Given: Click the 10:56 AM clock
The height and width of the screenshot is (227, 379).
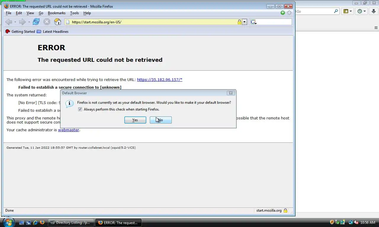Looking at the screenshot, I should pyautogui.click(x=368, y=223).
